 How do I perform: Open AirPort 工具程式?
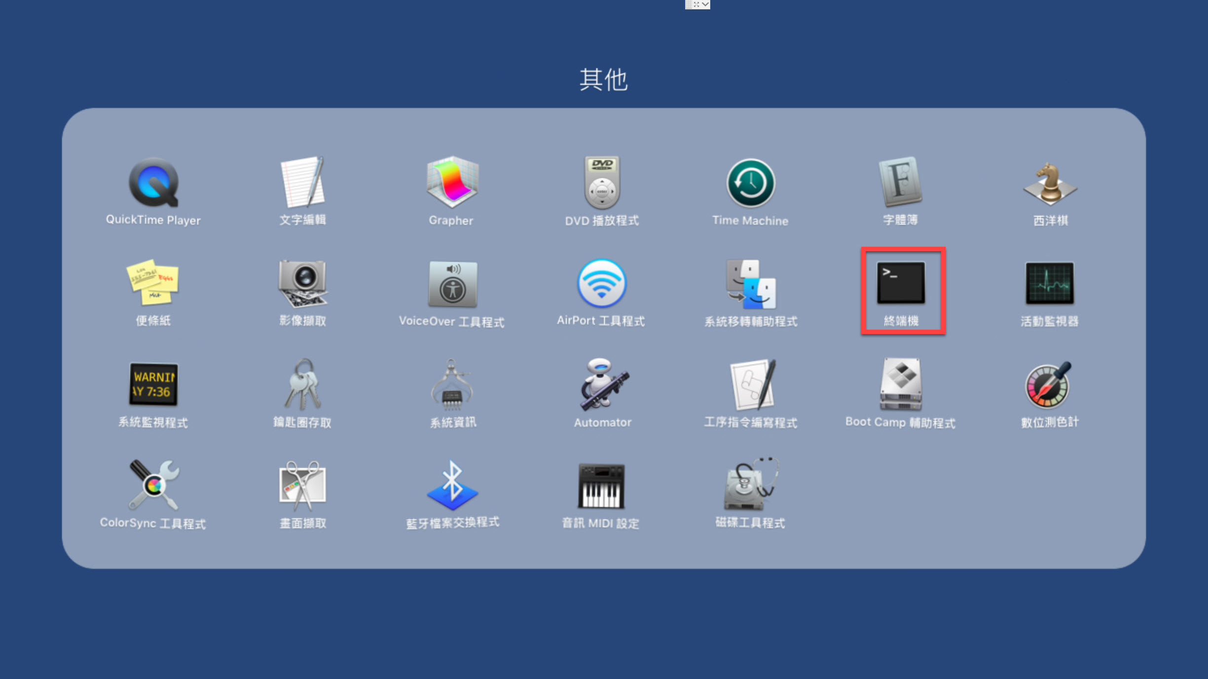pyautogui.click(x=602, y=283)
